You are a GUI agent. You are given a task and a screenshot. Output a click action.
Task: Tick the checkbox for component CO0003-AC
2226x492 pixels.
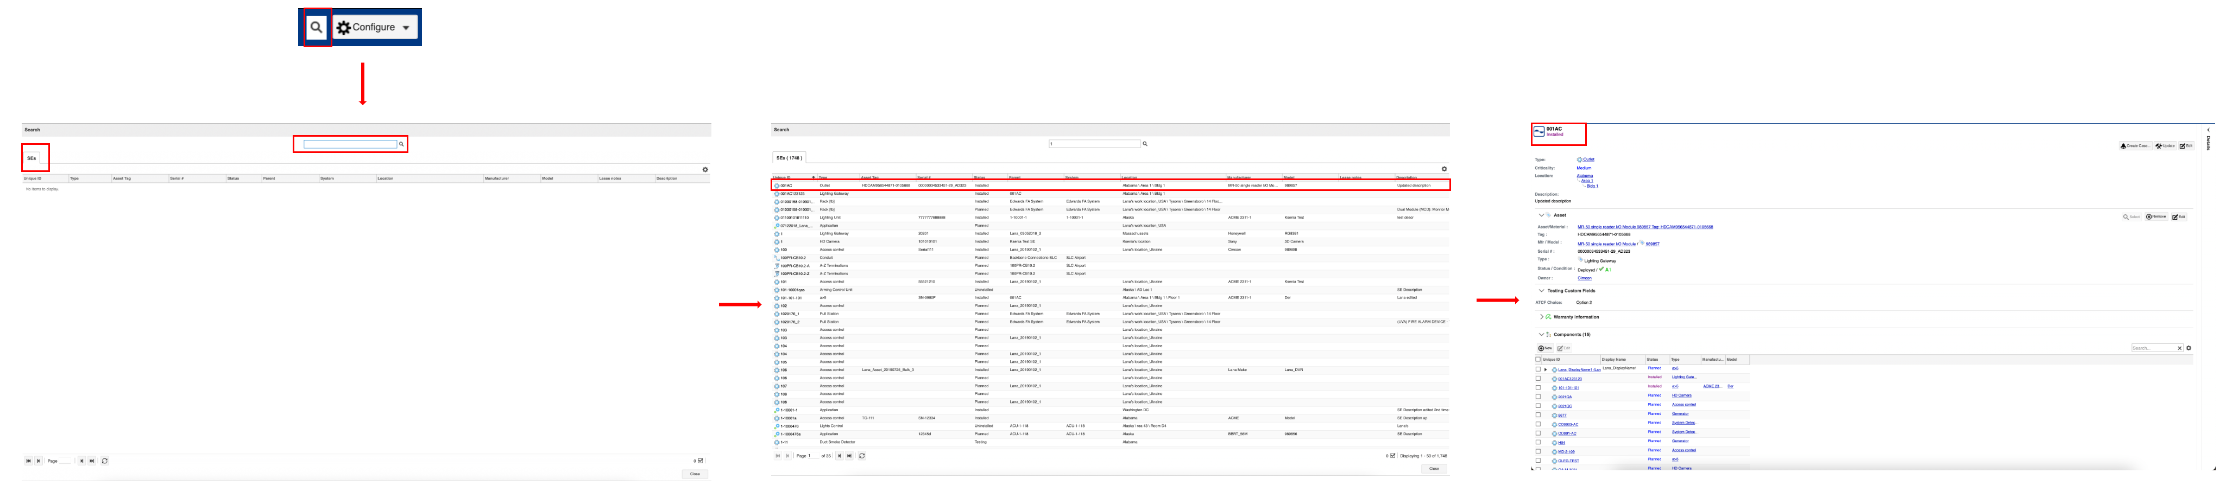1538,424
